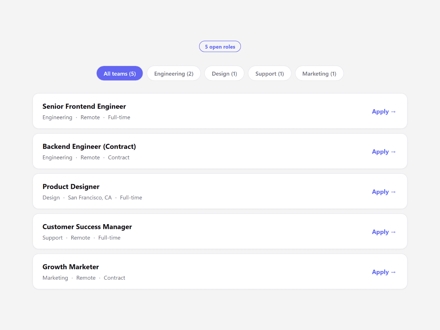Filter roles by Marketing (1)
The image size is (440, 330).
click(x=319, y=73)
